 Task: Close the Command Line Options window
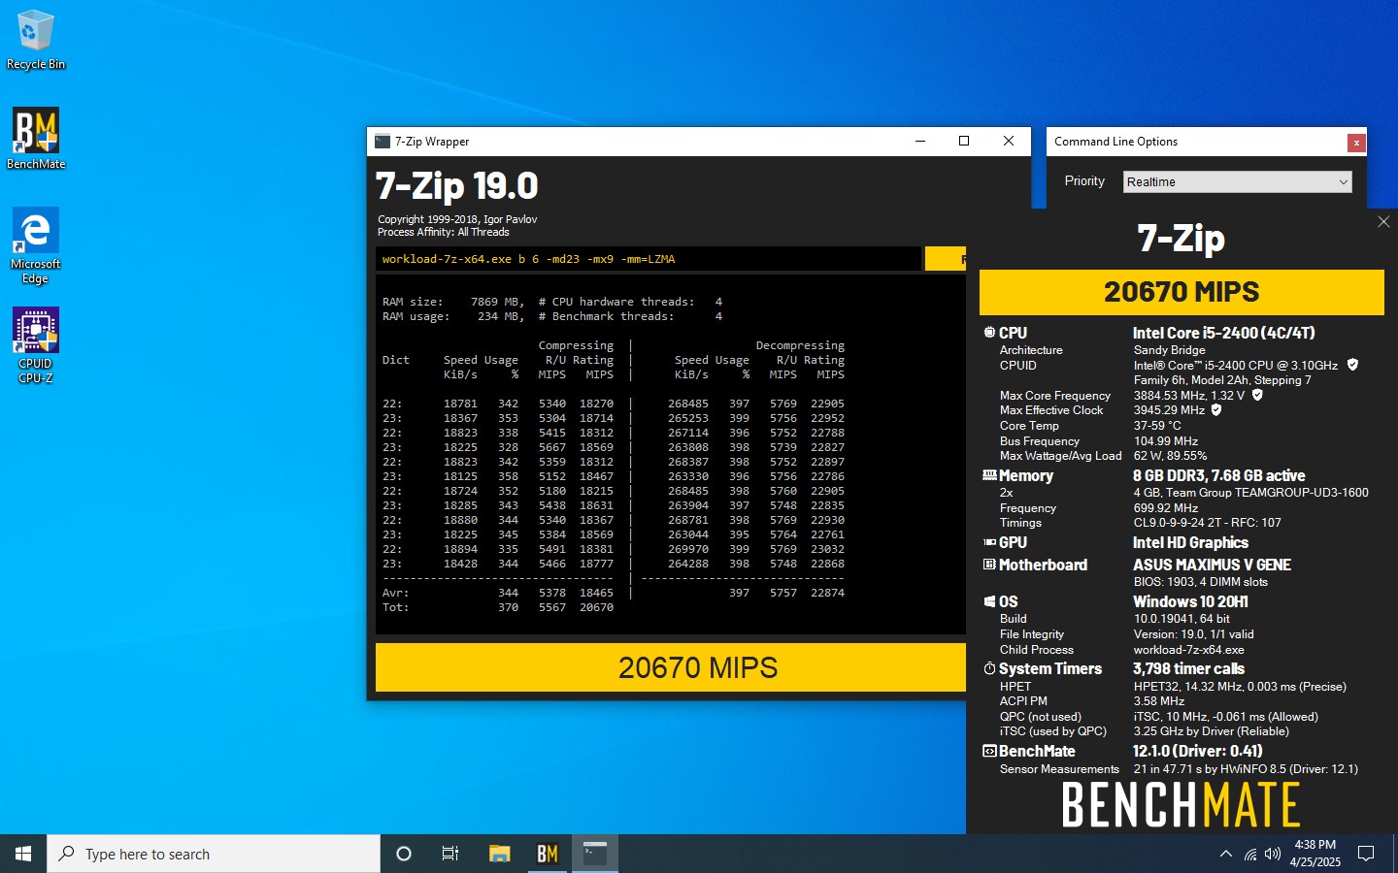(x=1356, y=143)
